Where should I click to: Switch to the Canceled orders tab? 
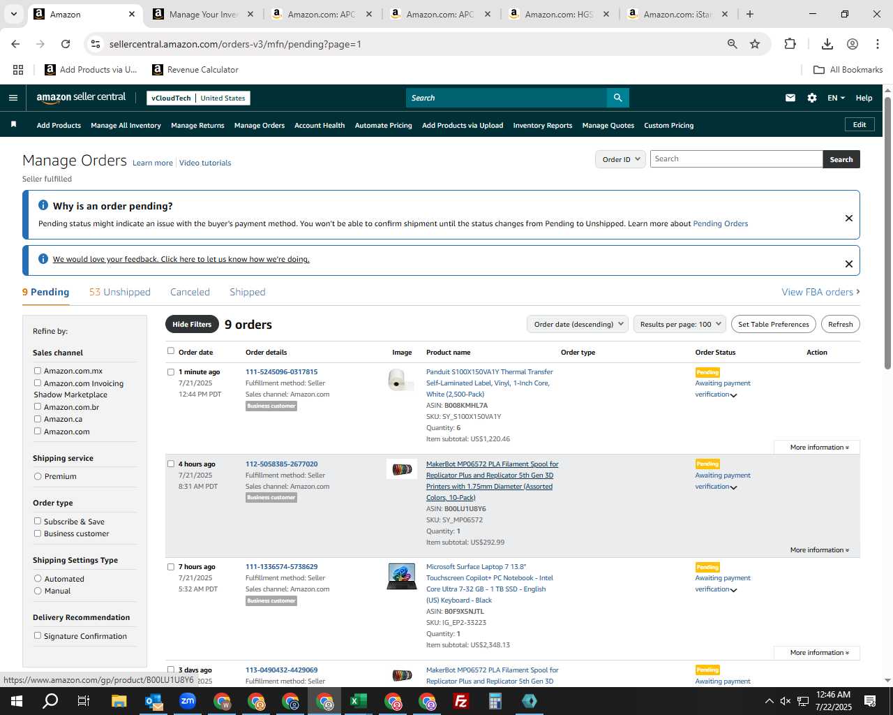coord(190,292)
